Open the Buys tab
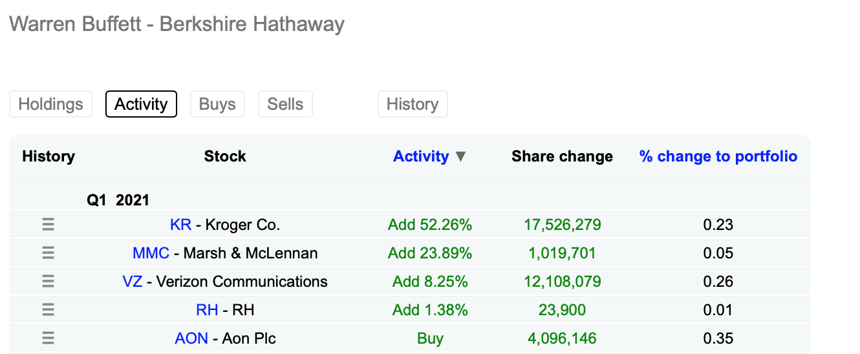The height and width of the screenshot is (354, 860). [x=217, y=104]
